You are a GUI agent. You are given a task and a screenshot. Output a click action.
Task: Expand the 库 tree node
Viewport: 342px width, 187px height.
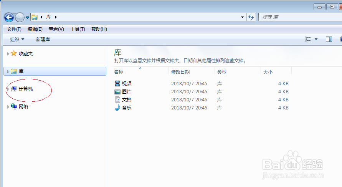click(8, 71)
